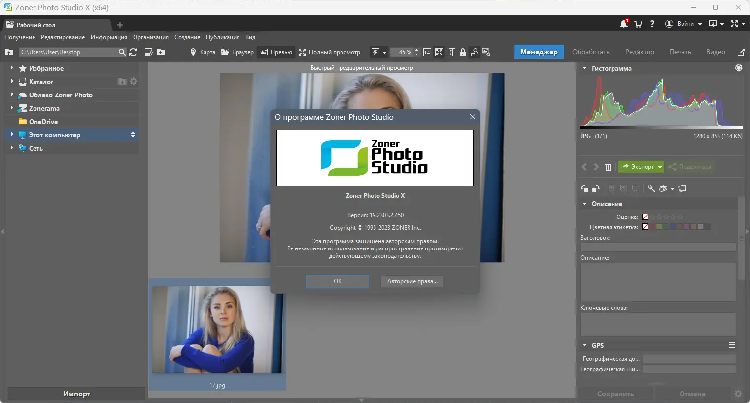Viewport: 750px width, 403px height.
Task: Click the image settings gear icon in toolbar
Action: coord(486,52)
